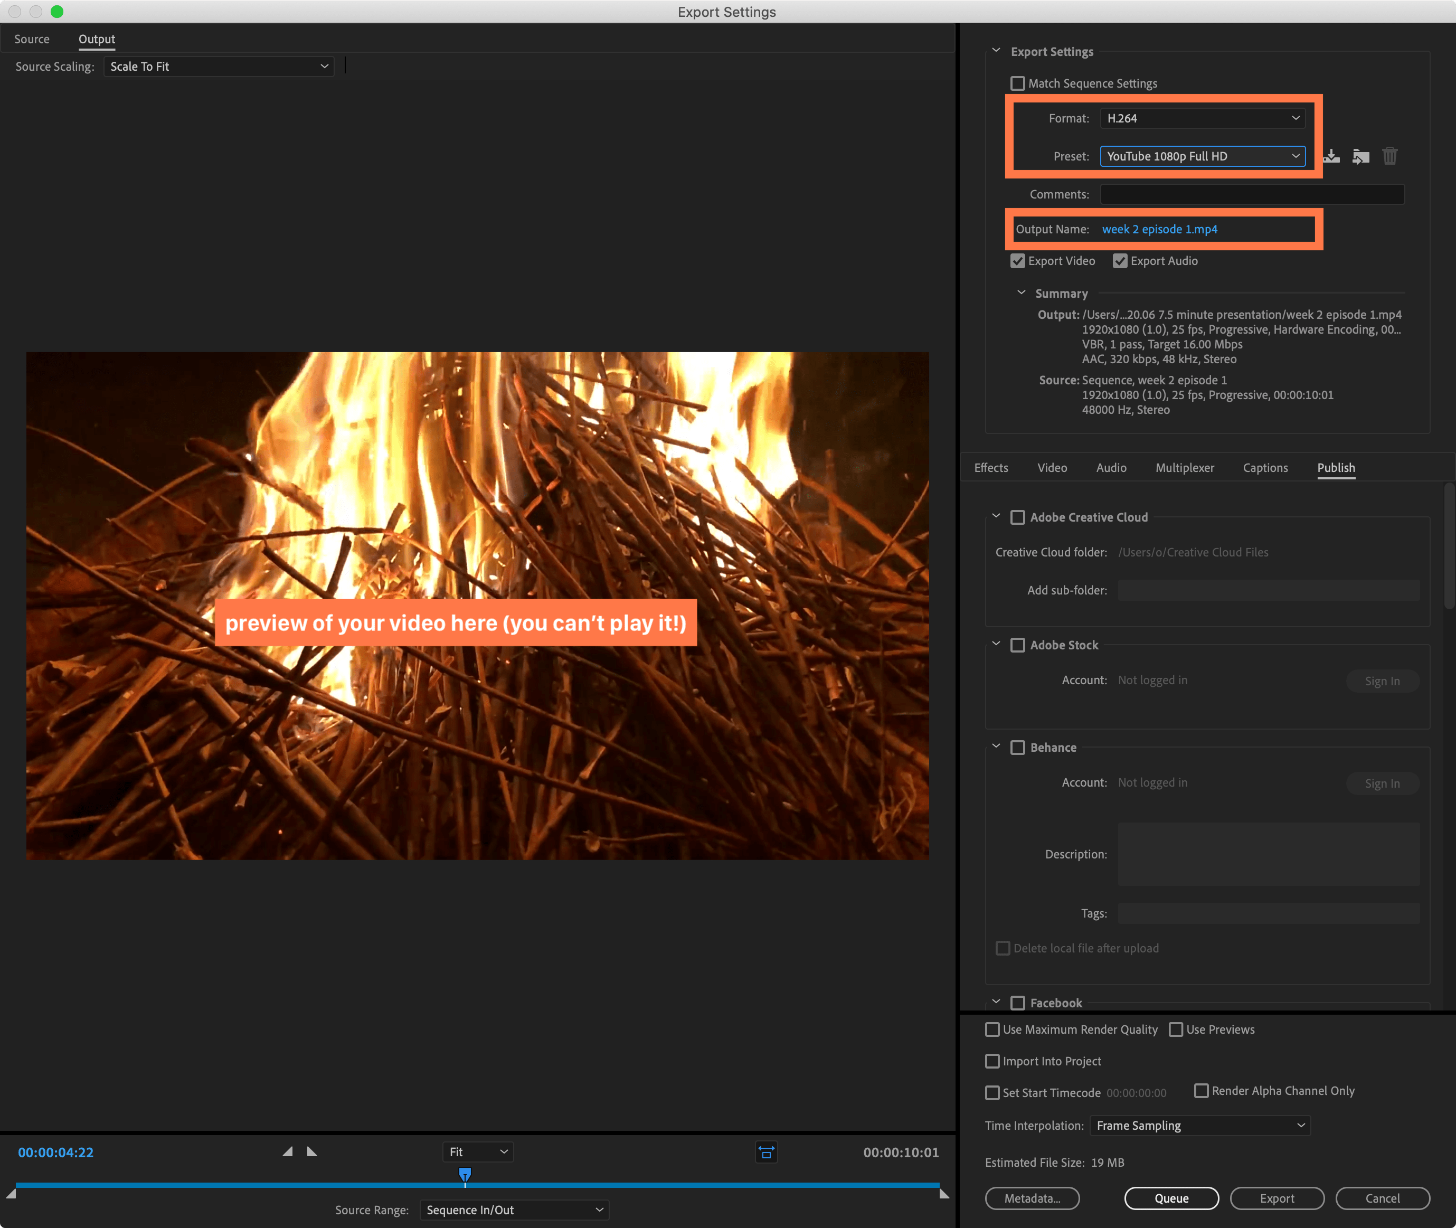Image resolution: width=1456 pixels, height=1228 pixels.
Task: Toggle the aspect ratio correction icon
Action: pos(767,1152)
